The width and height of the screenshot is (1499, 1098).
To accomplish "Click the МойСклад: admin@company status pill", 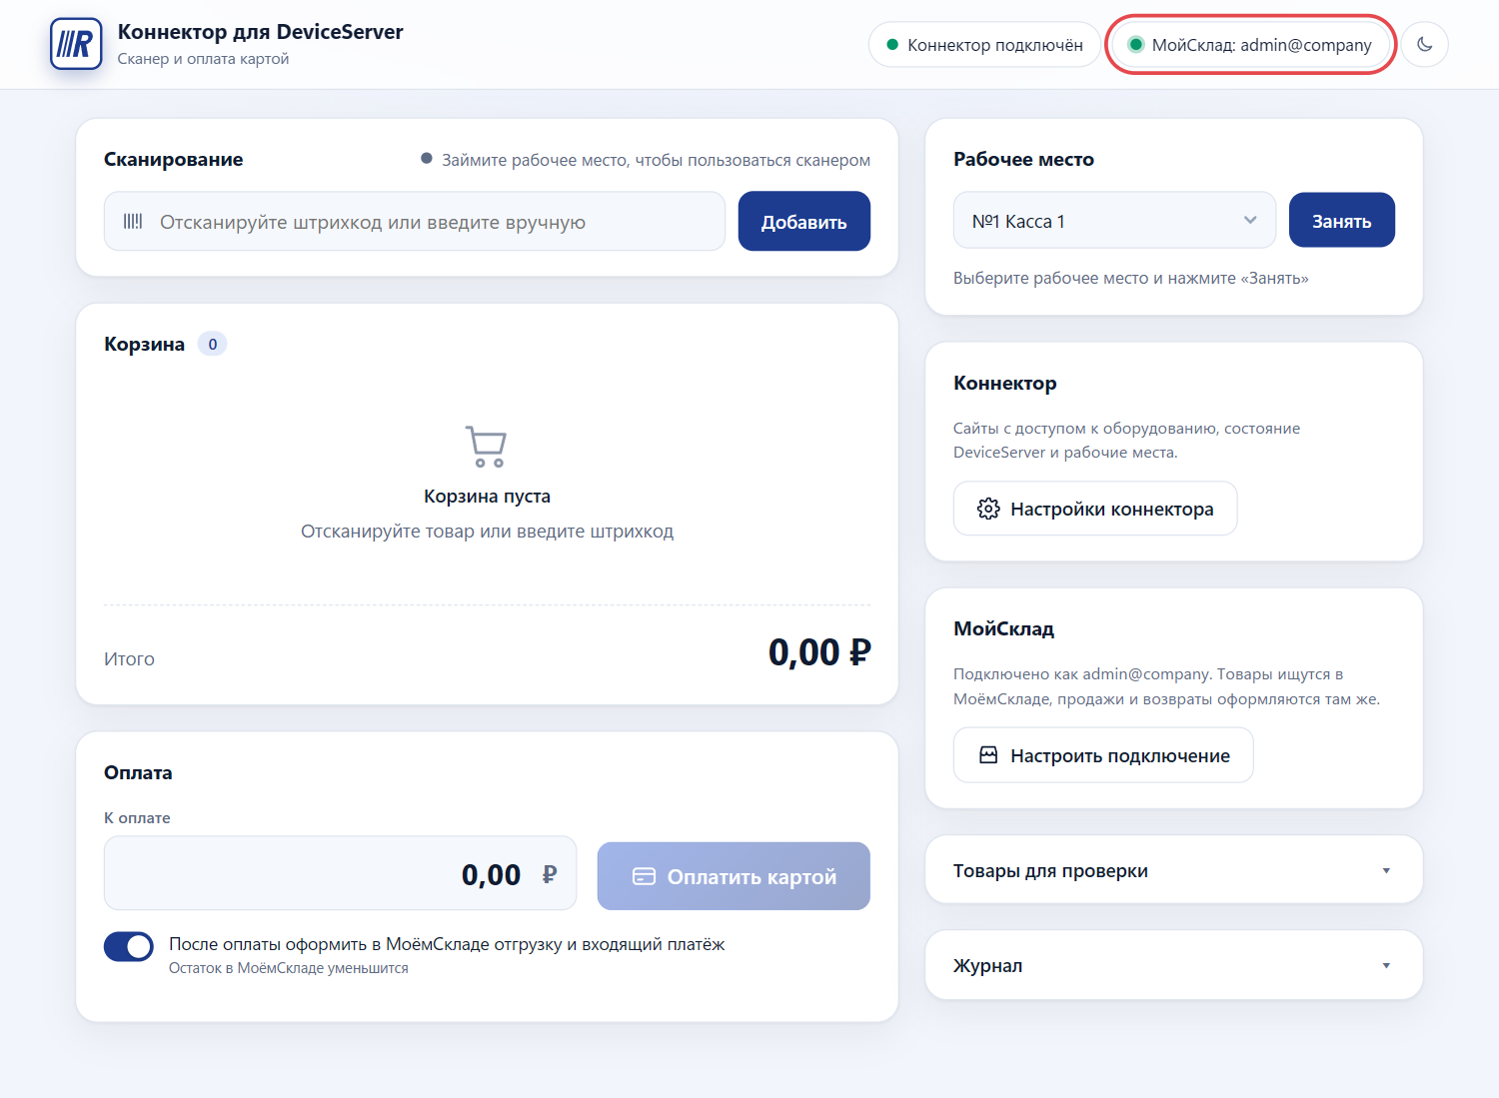I will pyautogui.click(x=1250, y=45).
